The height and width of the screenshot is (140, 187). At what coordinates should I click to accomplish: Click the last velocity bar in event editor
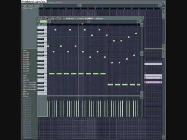tap(137, 108)
